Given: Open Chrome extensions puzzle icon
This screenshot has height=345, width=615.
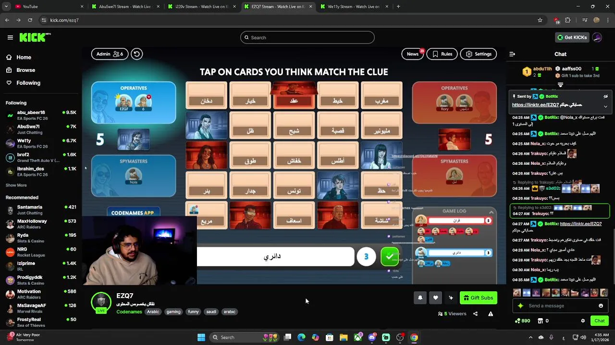Looking at the screenshot, I should [x=567, y=20].
